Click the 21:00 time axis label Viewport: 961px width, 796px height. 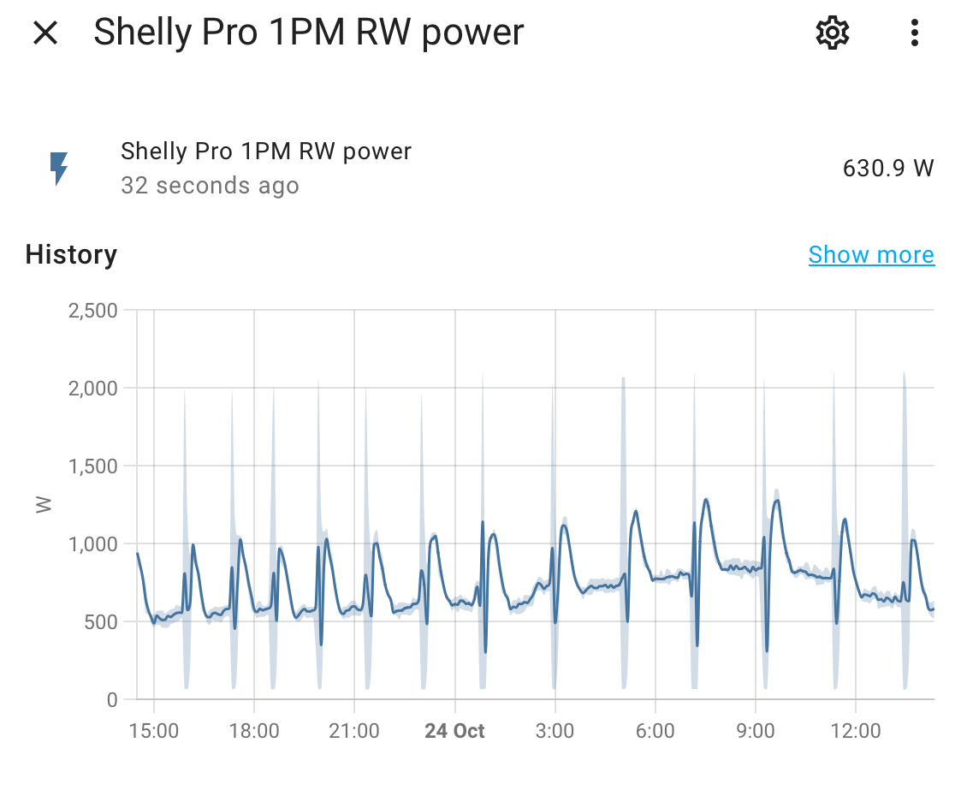354,731
